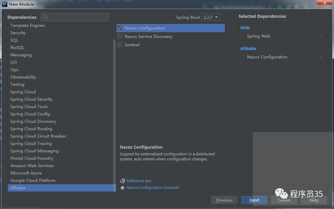Open the Reference doc link

(x=139, y=181)
